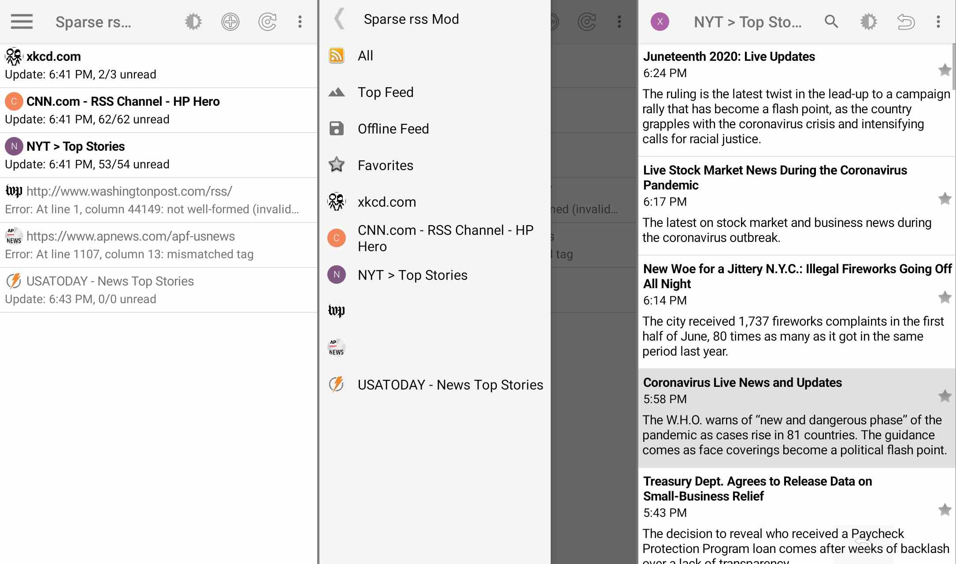The image size is (956, 564).
Task: Tap the back arrow icon in the NYT toolbar
Action: pos(906,22)
